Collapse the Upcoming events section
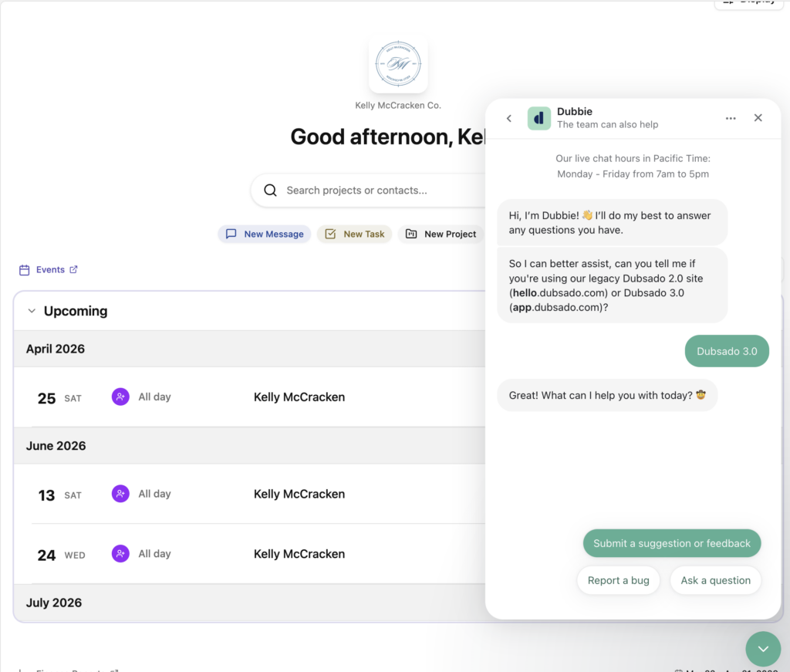 pyautogui.click(x=32, y=312)
